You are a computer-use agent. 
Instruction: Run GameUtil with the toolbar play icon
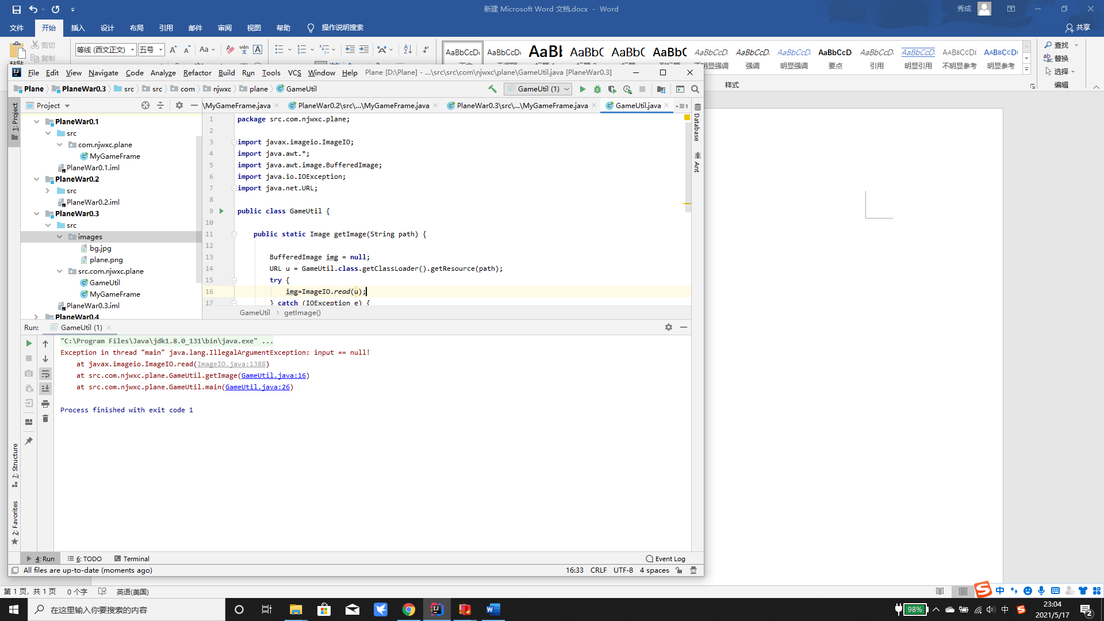pos(582,89)
